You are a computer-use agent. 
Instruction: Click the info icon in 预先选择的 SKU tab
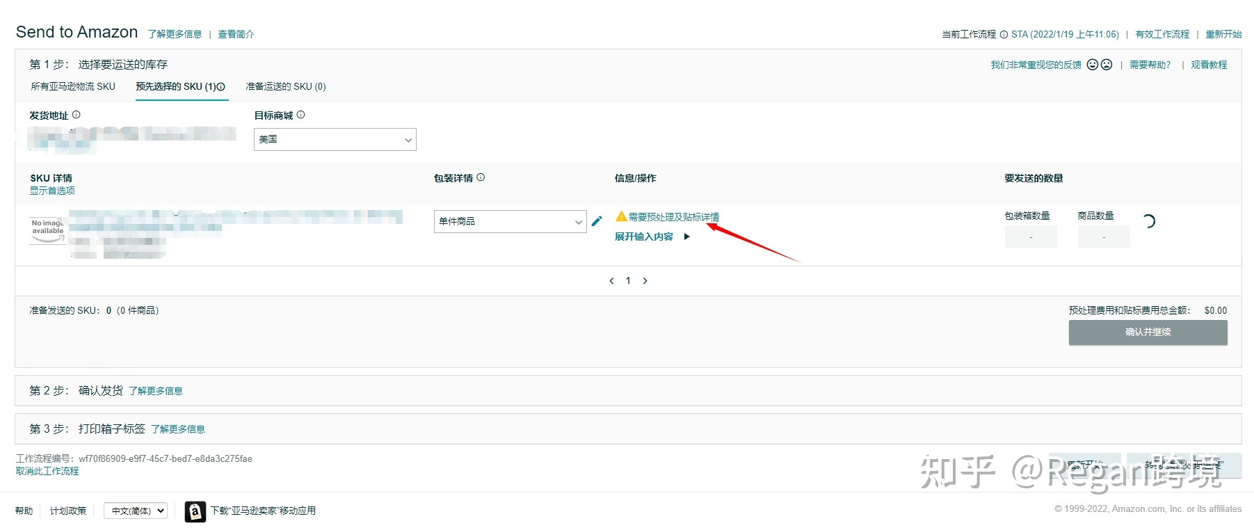click(x=221, y=87)
